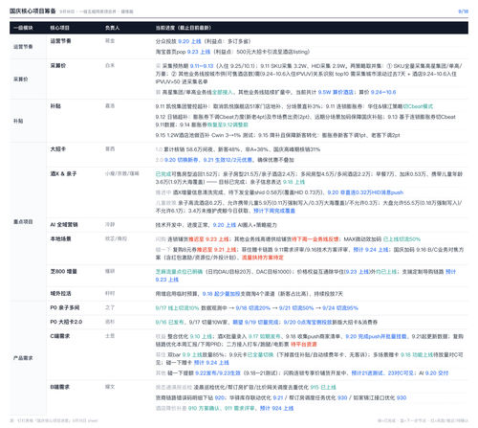Click green 已全量切换 in C端需求 row
Screen dimensions: 478x428
[x=260, y=355]
